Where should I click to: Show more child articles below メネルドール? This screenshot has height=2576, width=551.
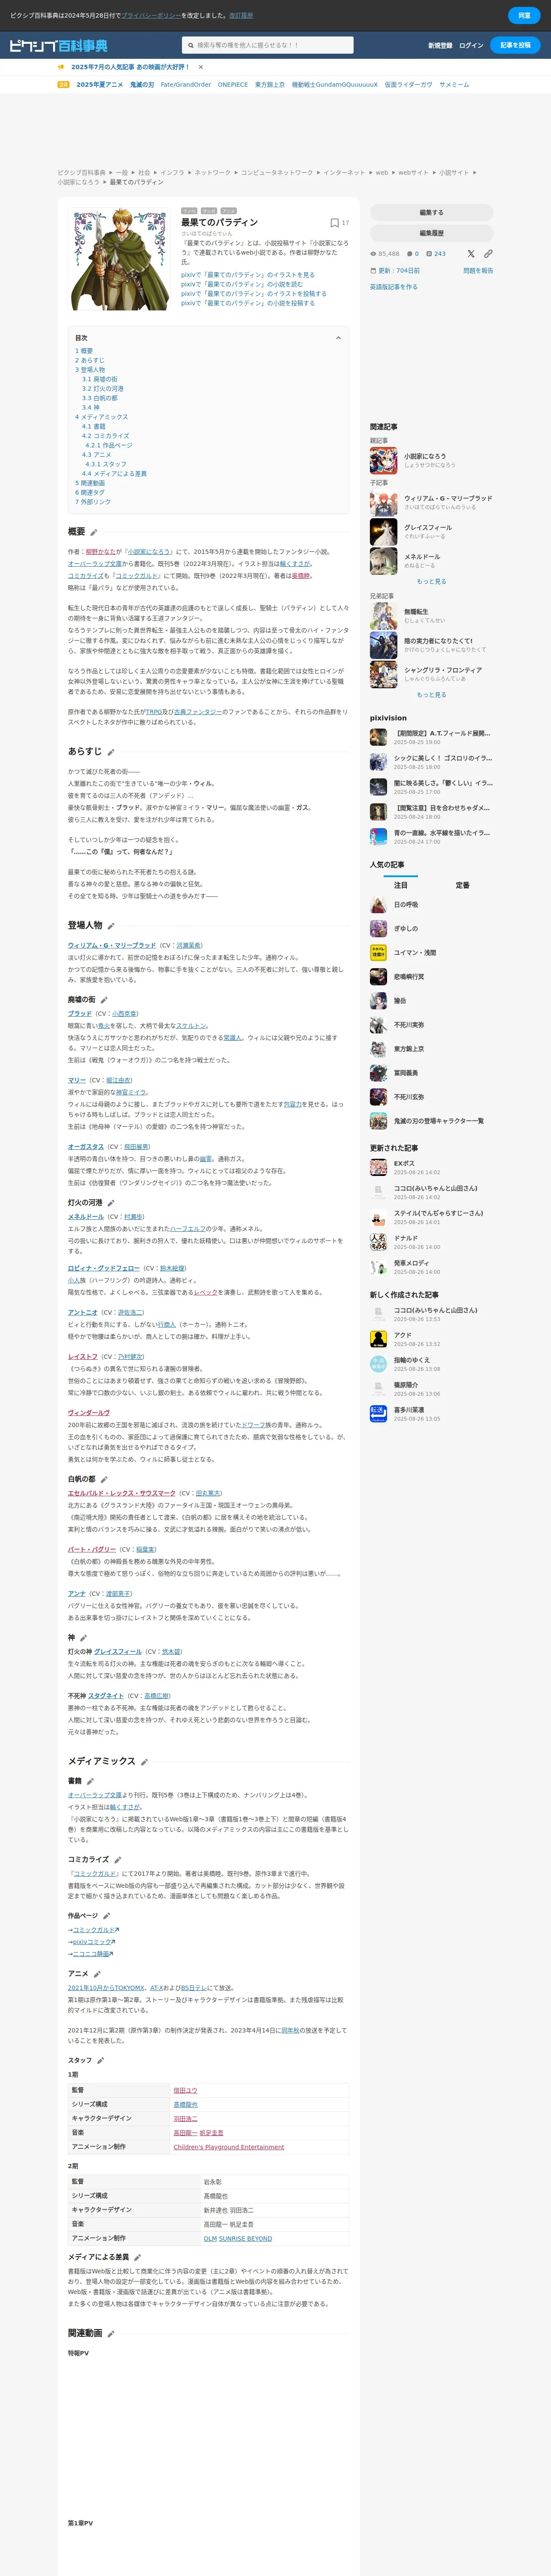click(x=432, y=581)
